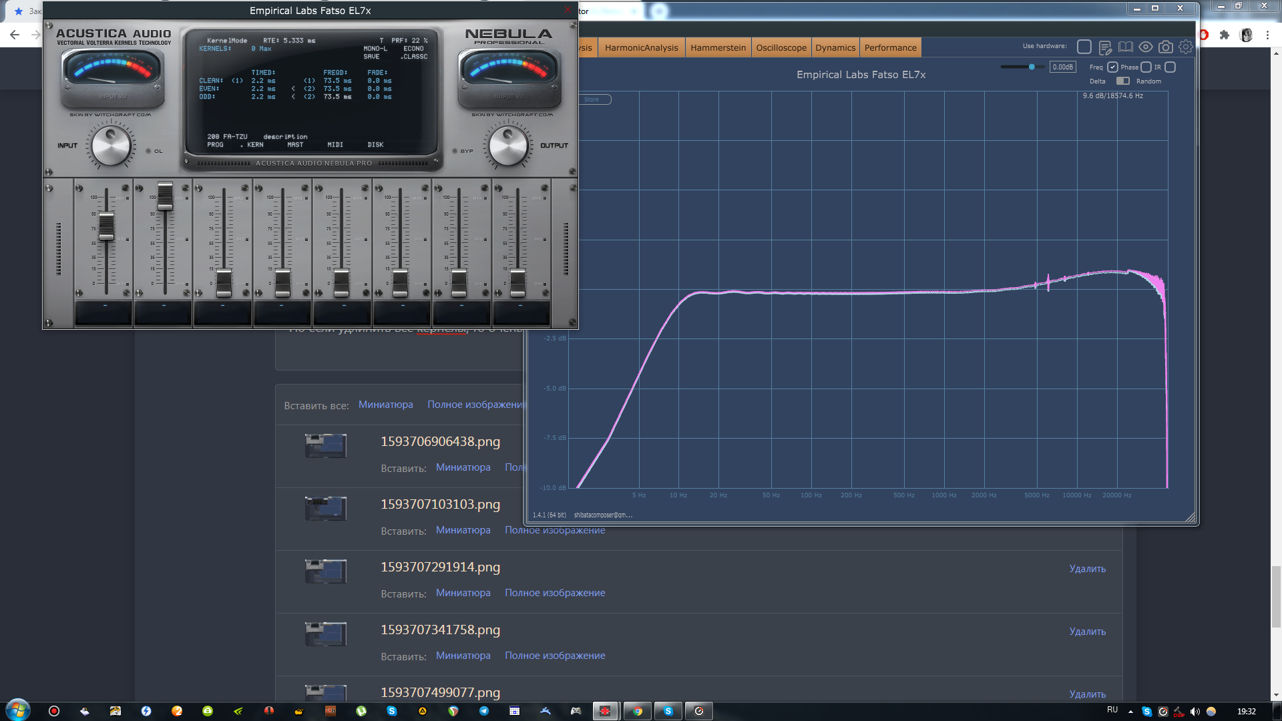Click CLEAN FREQD value 73.5 ms

tap(337, 81)
